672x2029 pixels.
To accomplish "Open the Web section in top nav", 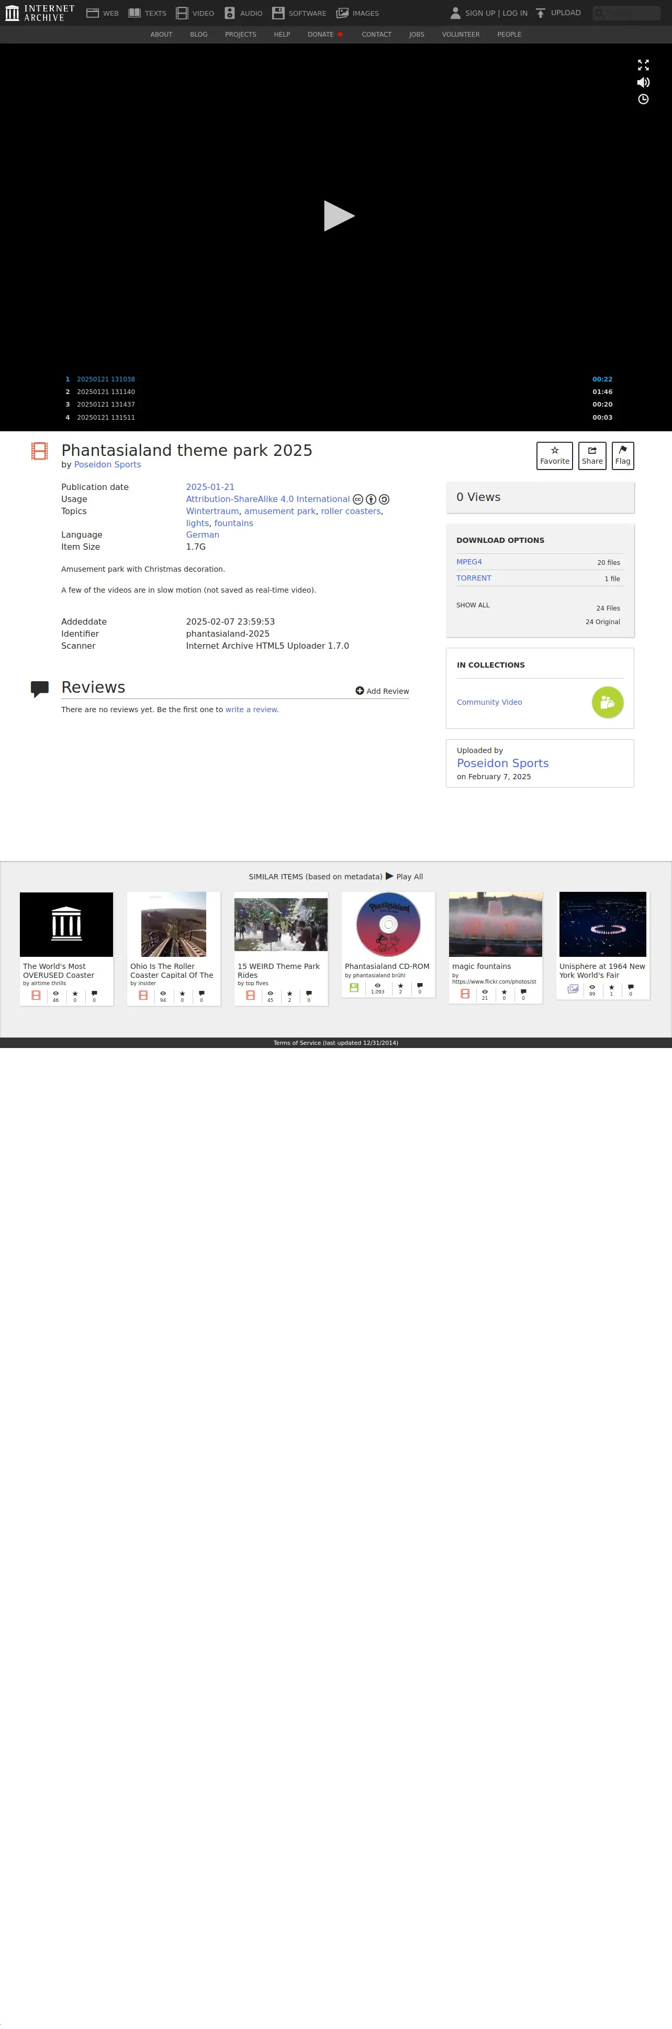I will (102, 13).
